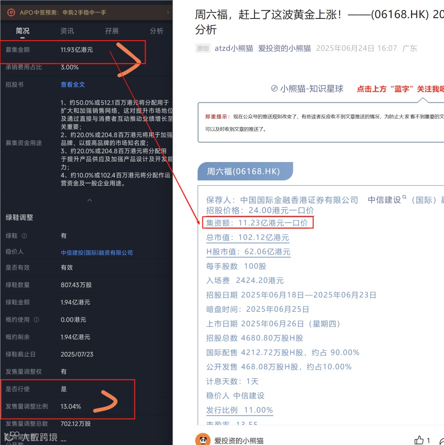
Task: Select the 807.43万股 greenshoe quantity
Action: [x=76, y=285]
